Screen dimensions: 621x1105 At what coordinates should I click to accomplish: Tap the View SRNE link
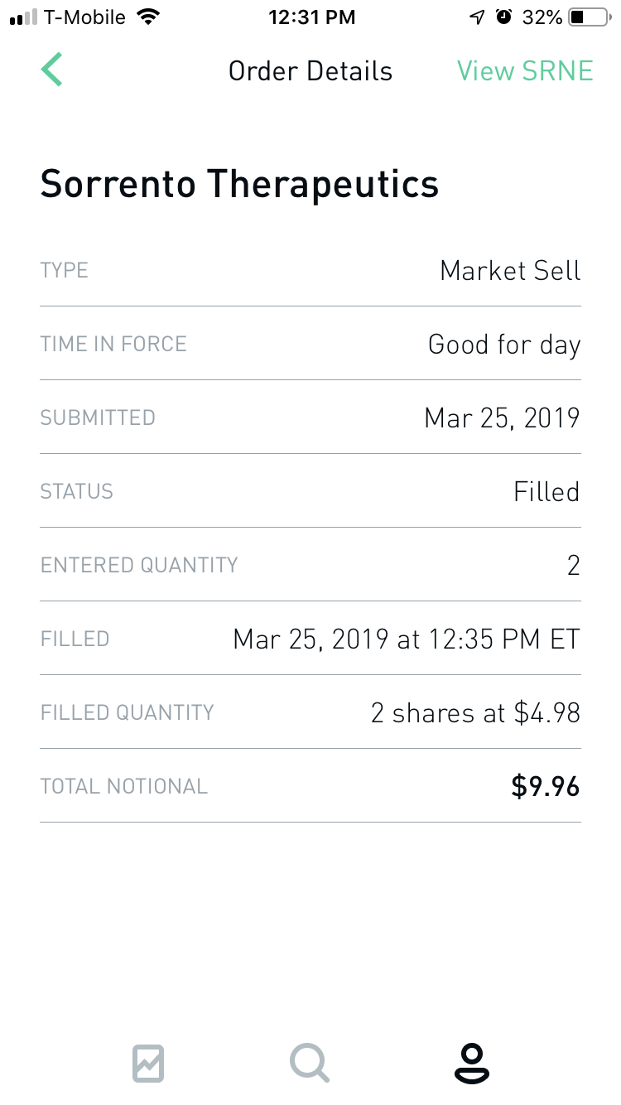[x=525, y=71]
